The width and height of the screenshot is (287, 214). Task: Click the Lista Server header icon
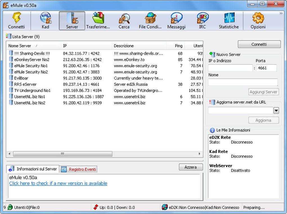pos(9,36)
